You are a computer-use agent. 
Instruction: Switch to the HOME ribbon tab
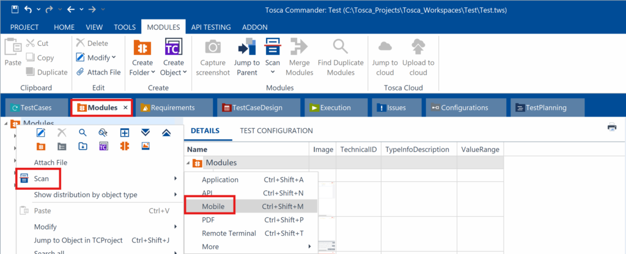pyautogui.click(x=64, y=27)
